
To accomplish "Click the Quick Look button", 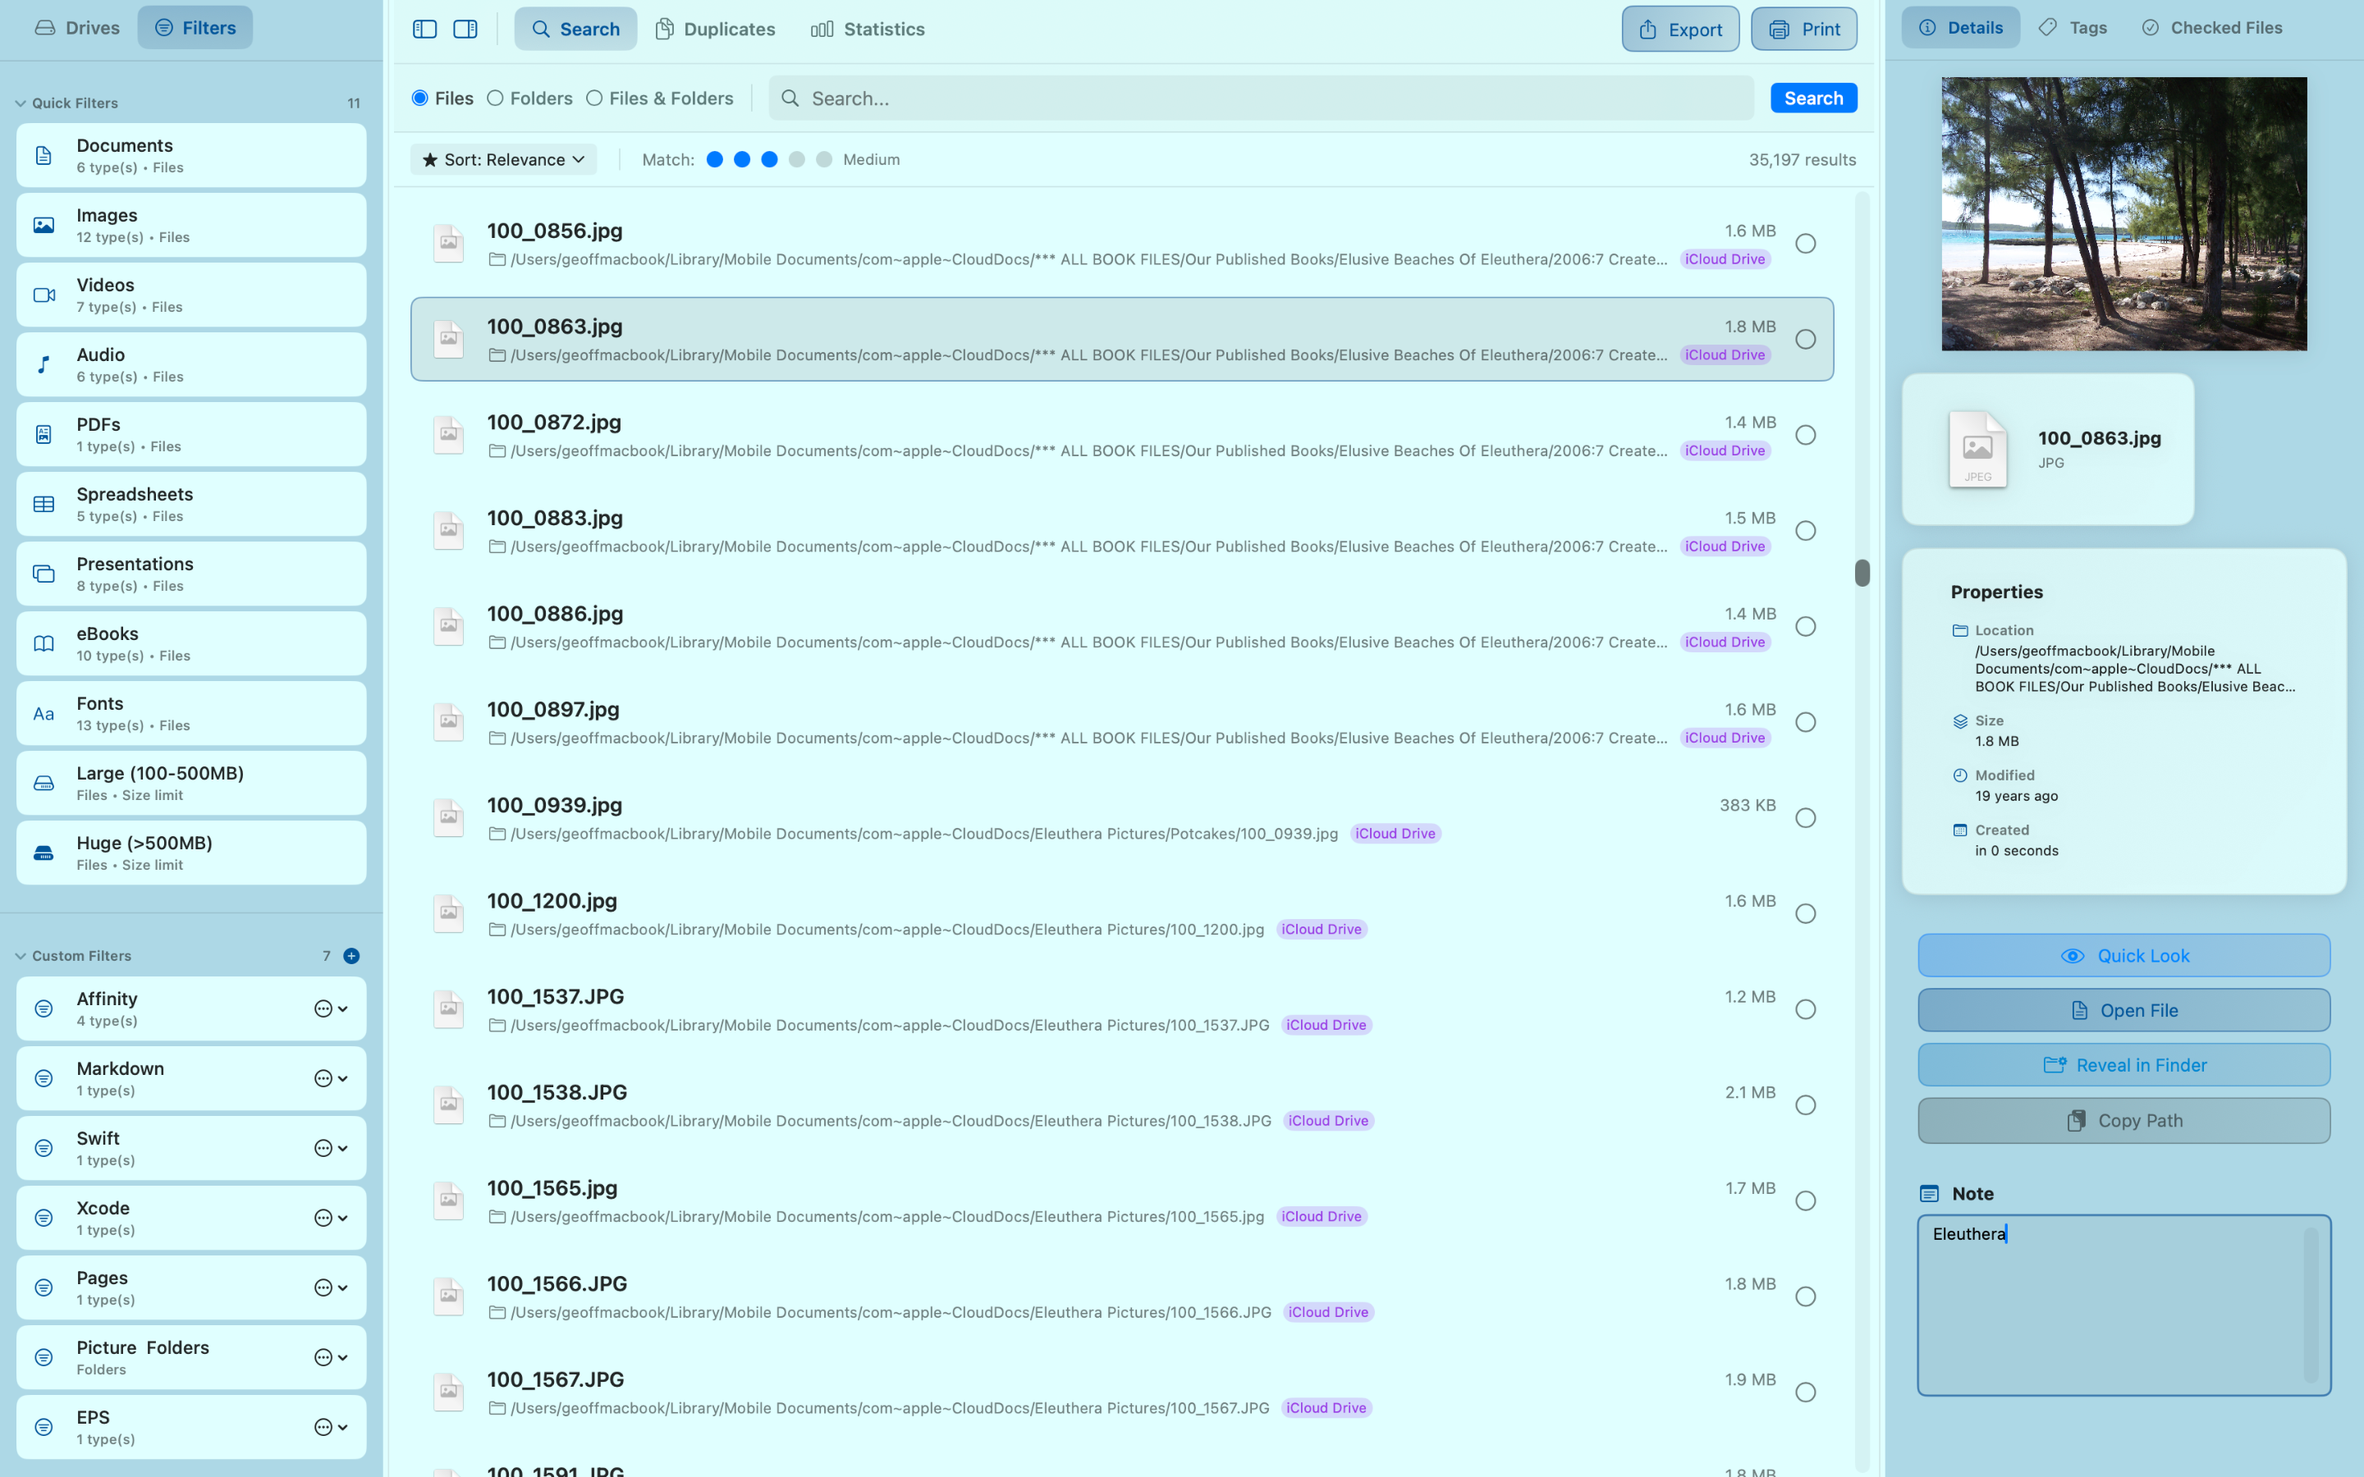I will pyautogui.click(x=2123, y=955).
